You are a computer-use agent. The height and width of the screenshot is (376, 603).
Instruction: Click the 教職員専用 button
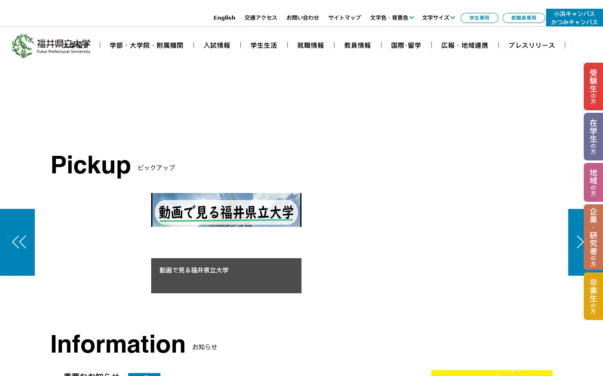(524, 18)
